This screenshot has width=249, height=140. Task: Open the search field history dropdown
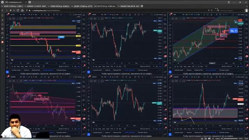242,10
